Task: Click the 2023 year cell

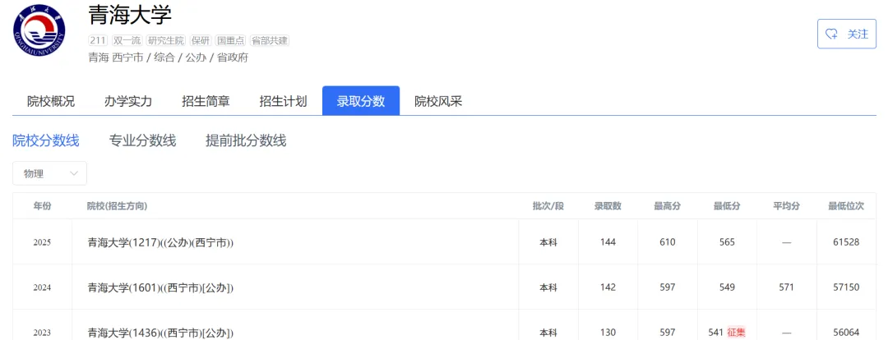Action: click(42, 333)
